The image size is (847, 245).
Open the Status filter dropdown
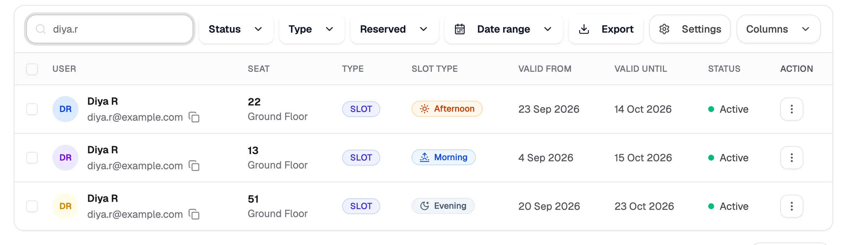pos(236,29)
